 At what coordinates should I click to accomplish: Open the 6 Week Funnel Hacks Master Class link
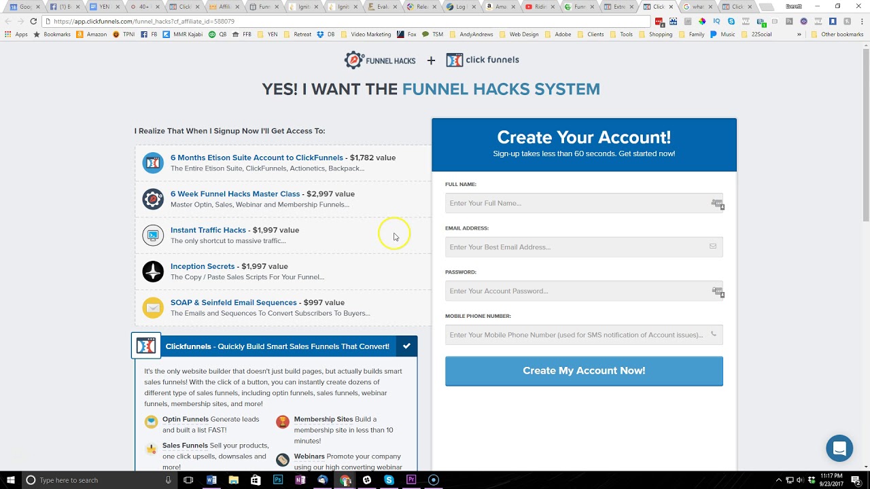[235, 194]
